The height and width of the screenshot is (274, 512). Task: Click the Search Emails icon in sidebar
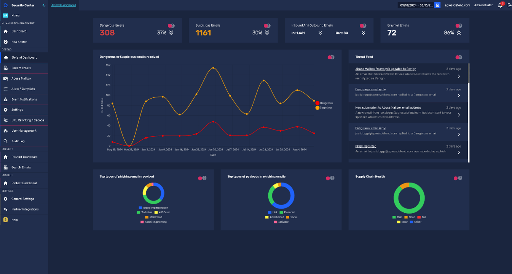click(6, 167)
